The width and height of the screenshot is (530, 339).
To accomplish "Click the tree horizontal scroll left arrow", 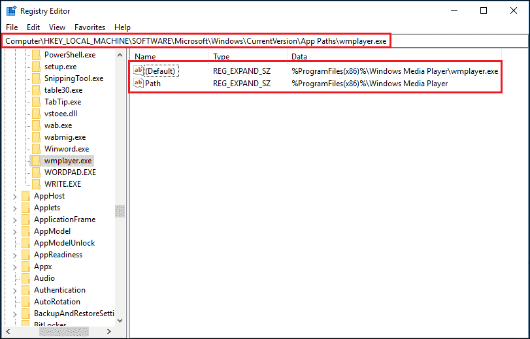I will [x=8, y=332].
